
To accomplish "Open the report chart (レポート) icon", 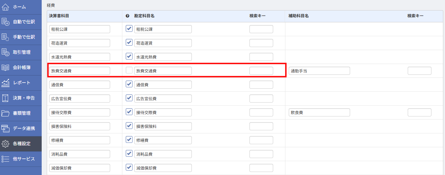I will pyautogui.click(x=5, y=83).
